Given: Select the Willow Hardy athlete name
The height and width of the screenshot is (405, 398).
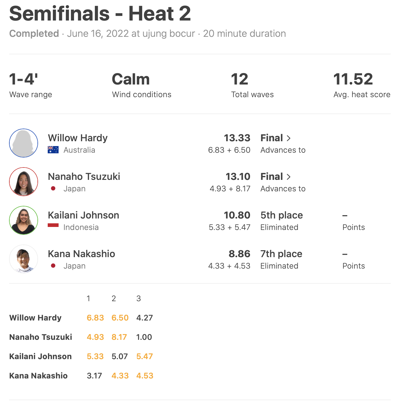Looking at the screenshot, I should 78,138.
